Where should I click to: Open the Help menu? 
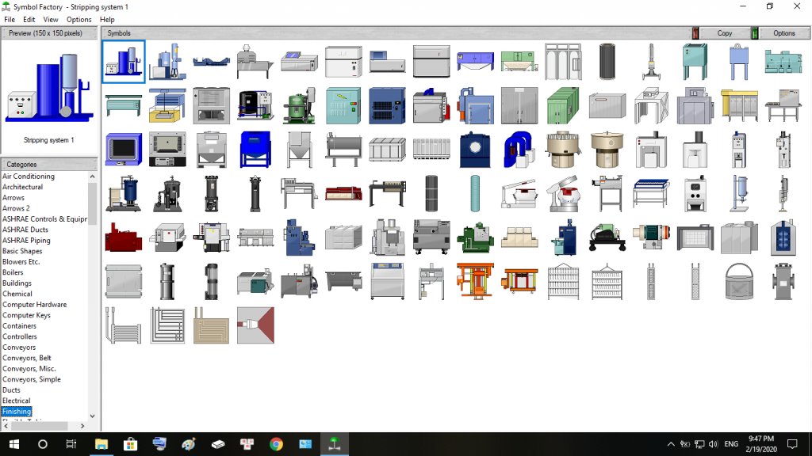click(107, 19)
